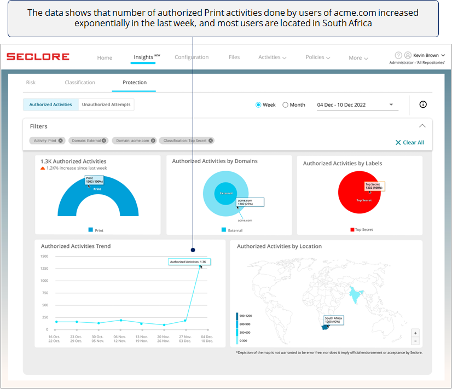The height and width of the screenshot is (389, 452).
Task: Switch to Authorized Activities view
Action: (x=51, y=104)
